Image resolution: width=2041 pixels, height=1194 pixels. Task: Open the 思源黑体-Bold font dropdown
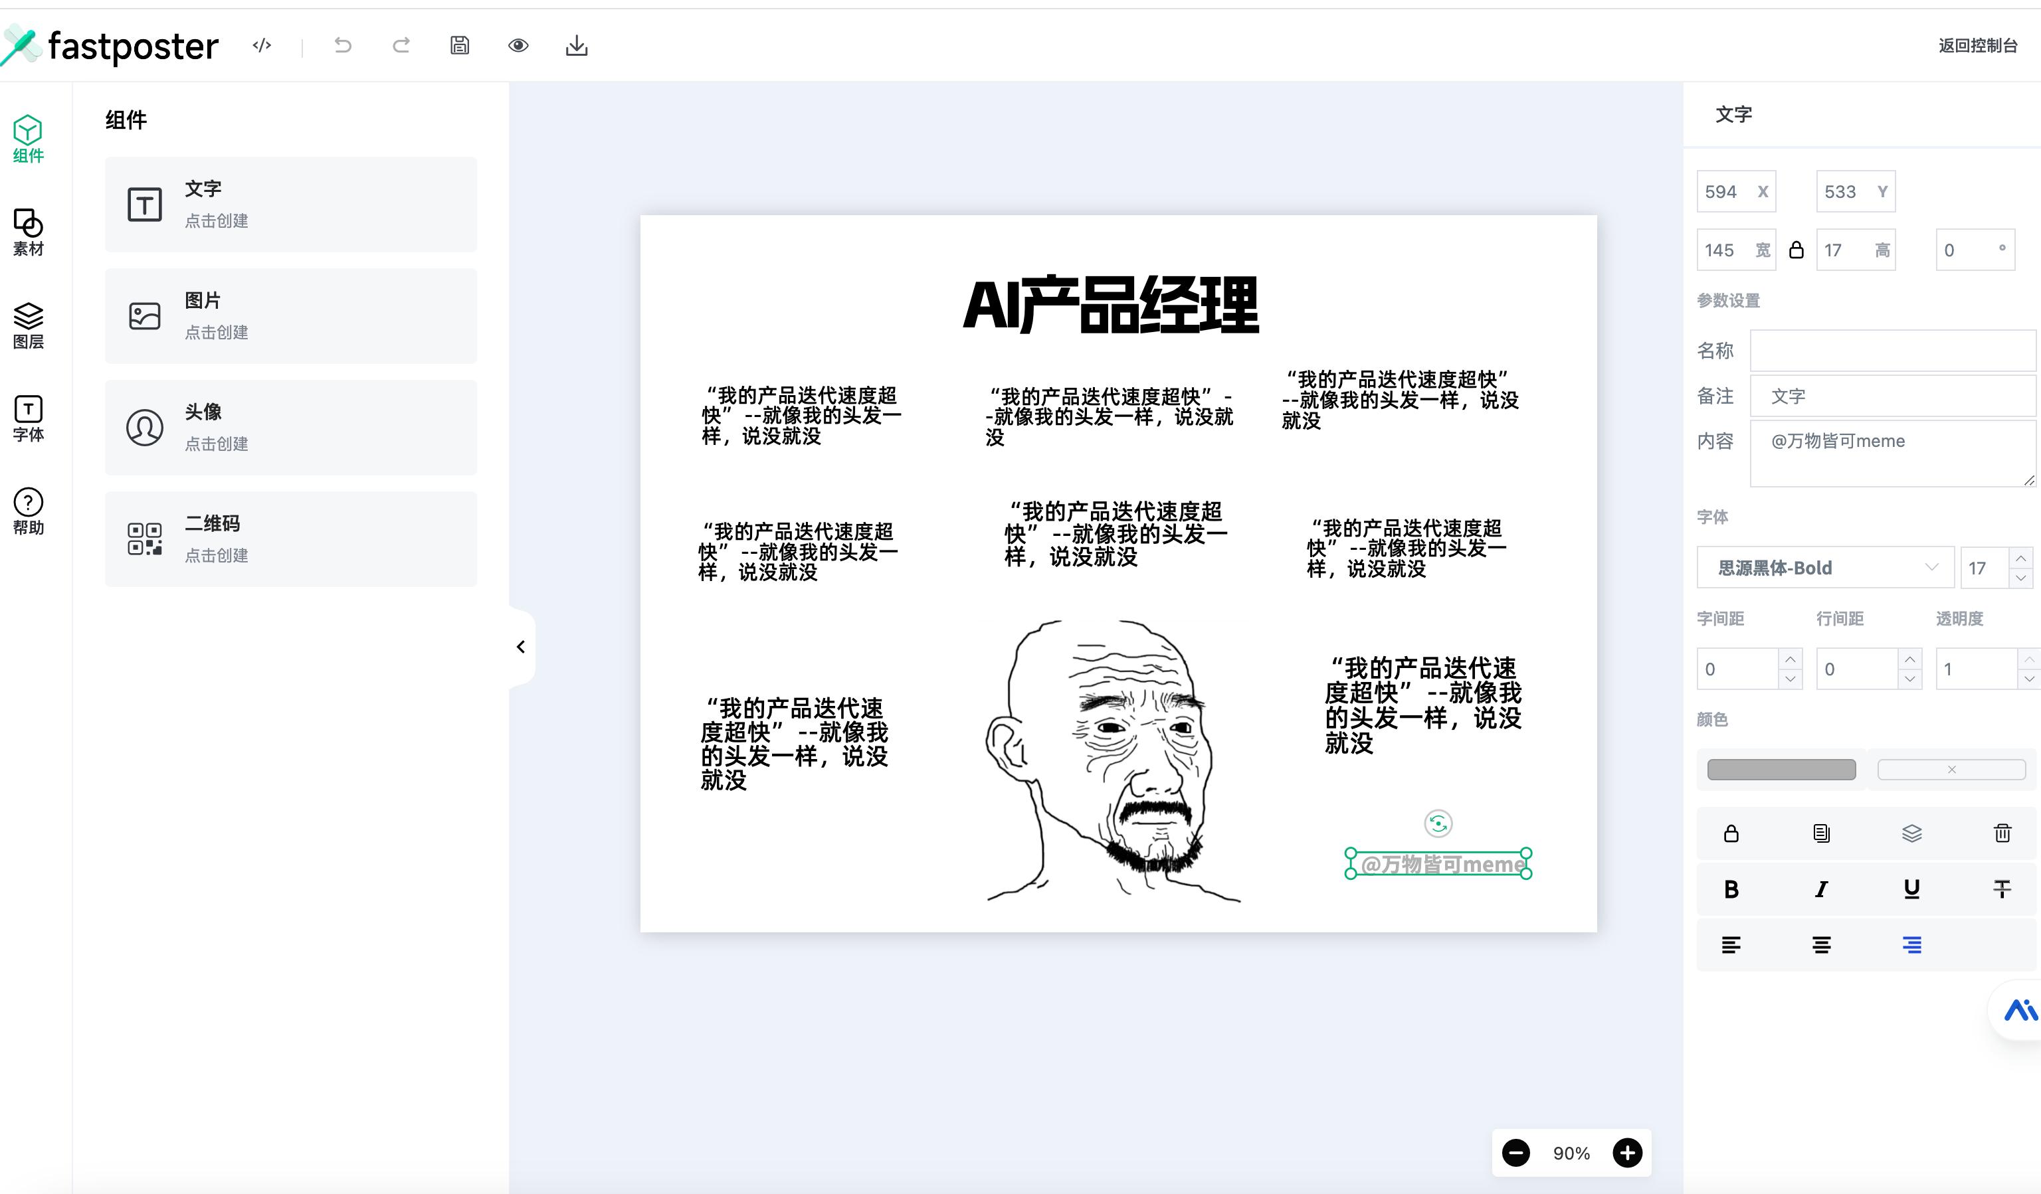point(1826,568)
